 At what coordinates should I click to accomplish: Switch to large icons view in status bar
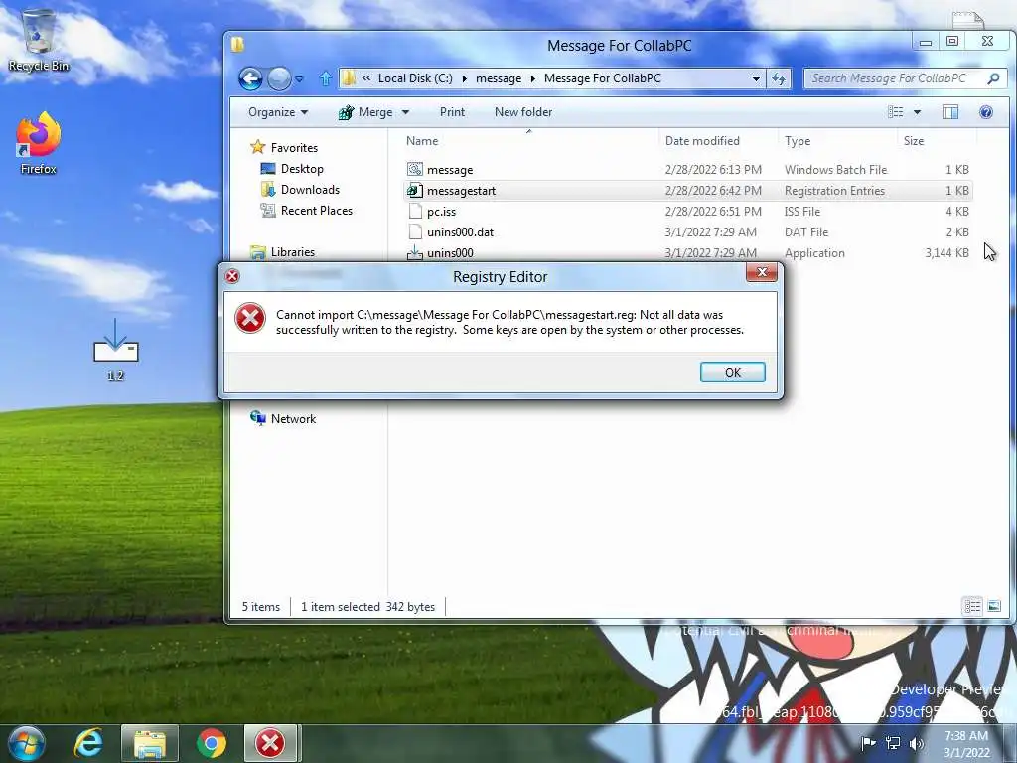point(993,607)
